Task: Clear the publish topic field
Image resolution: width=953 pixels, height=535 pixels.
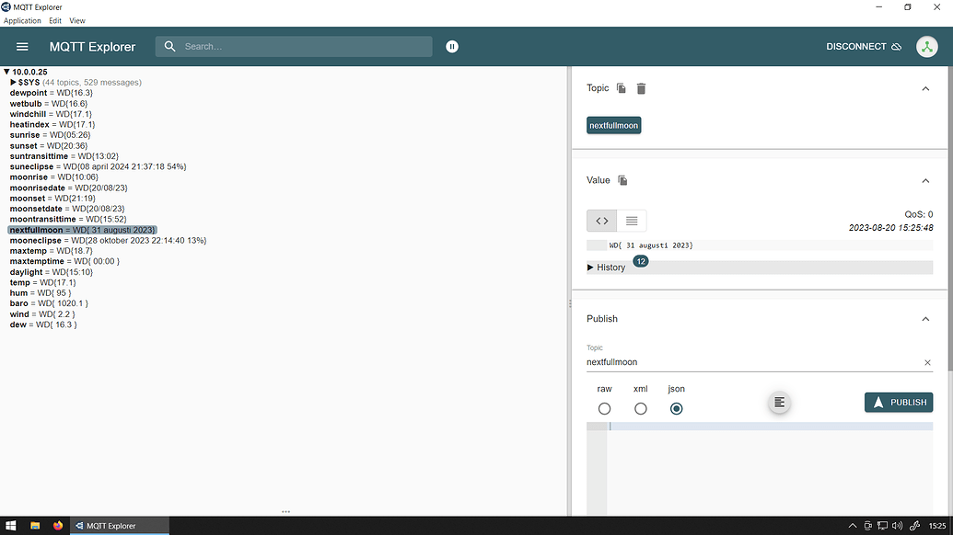Action: [927, 363]
